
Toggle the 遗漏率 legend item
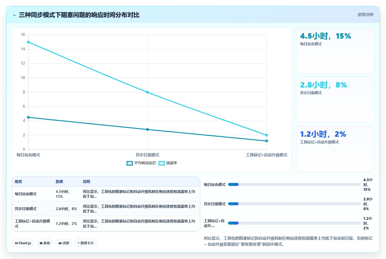tap(168, 163)
